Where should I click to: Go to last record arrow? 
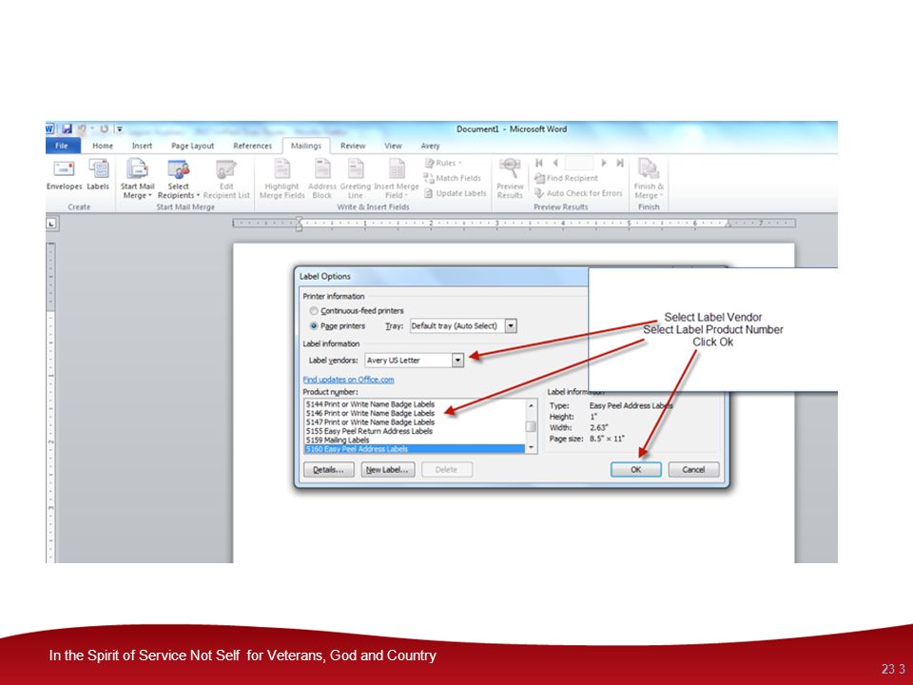click(x=620, y=163)
